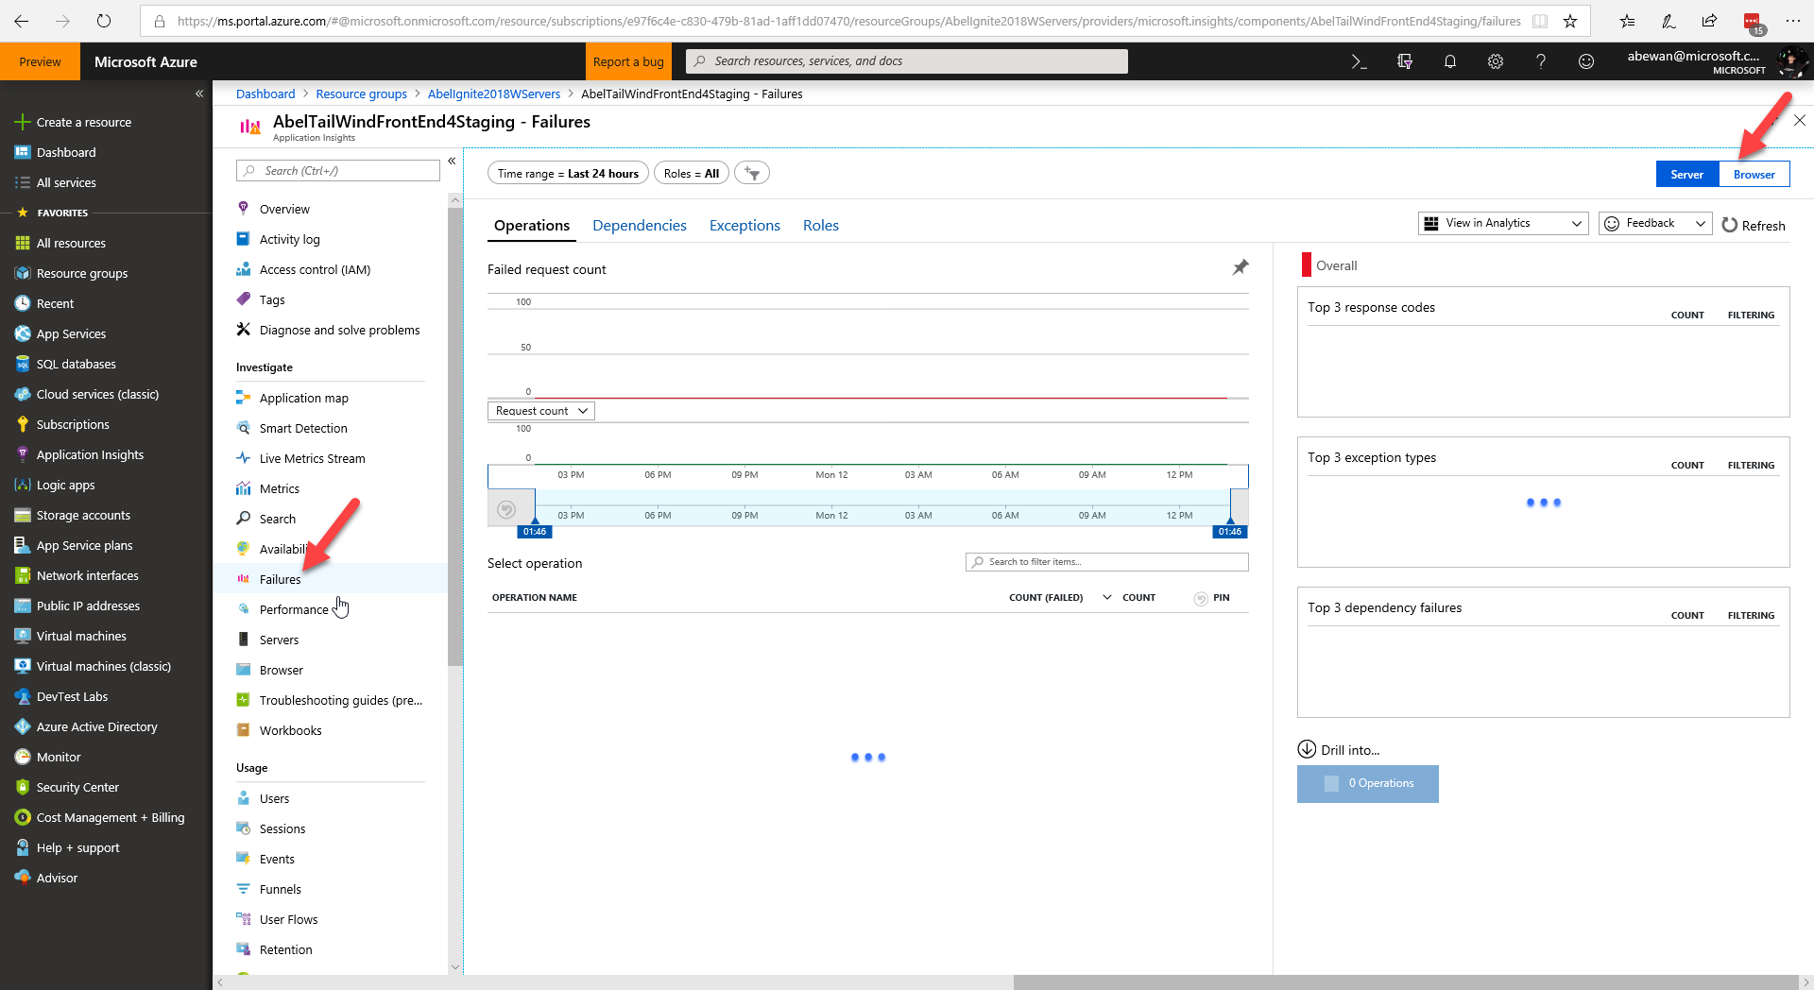Click Search resources, services, and docs box

[907, 61]
